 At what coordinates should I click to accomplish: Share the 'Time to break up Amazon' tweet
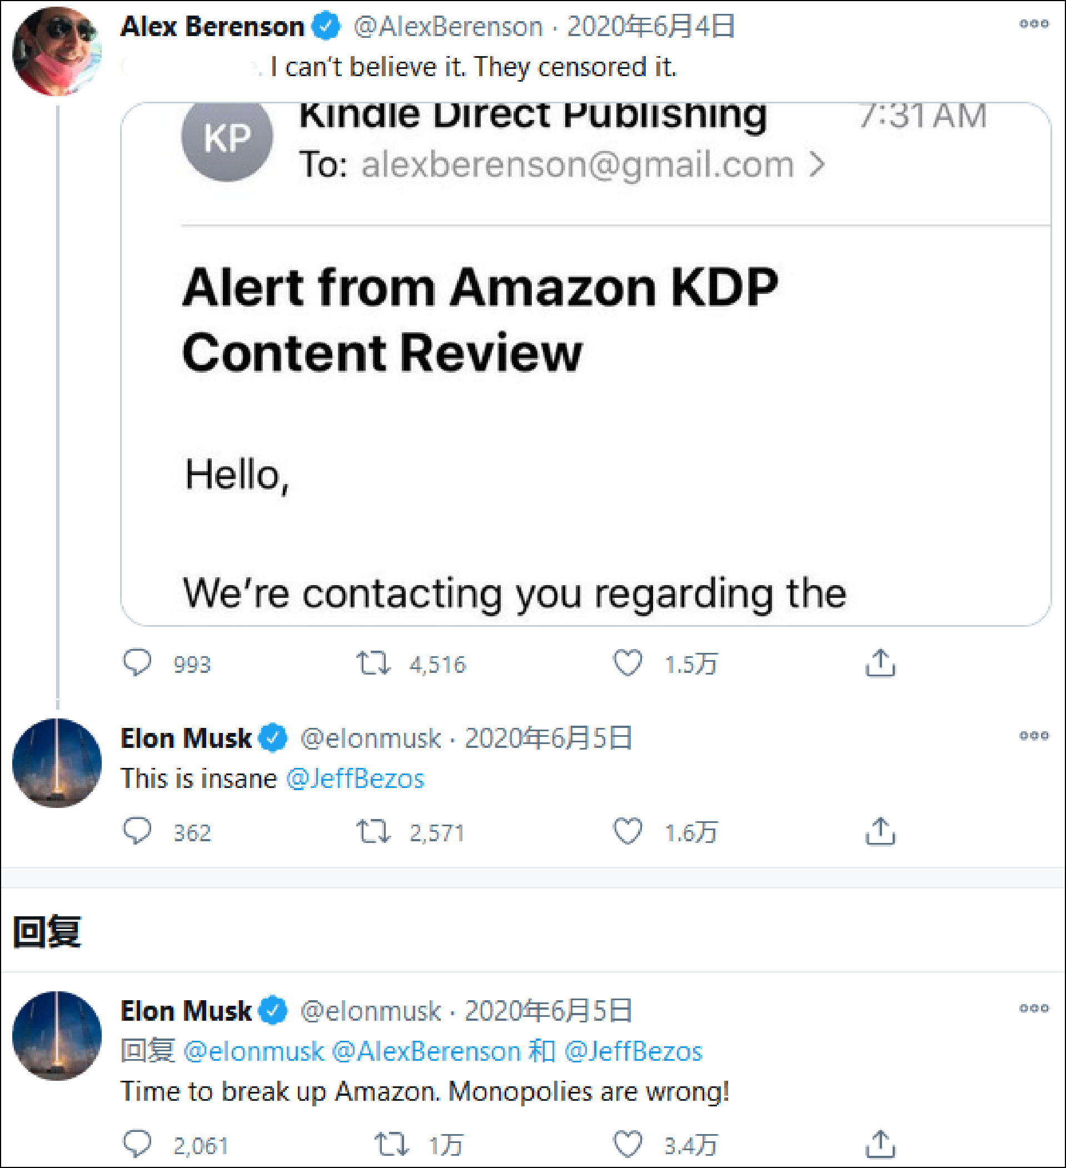[x=880, y=1144]
